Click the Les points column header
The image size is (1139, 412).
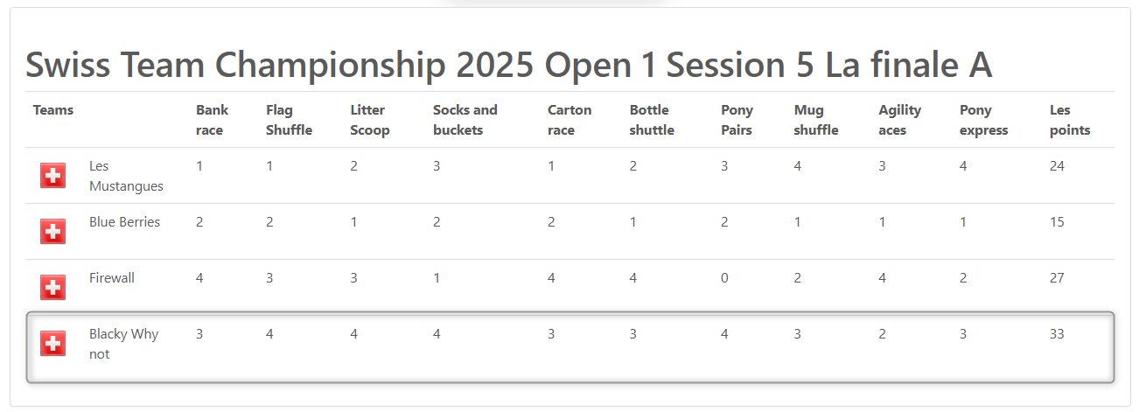(x=1070, y=120)
